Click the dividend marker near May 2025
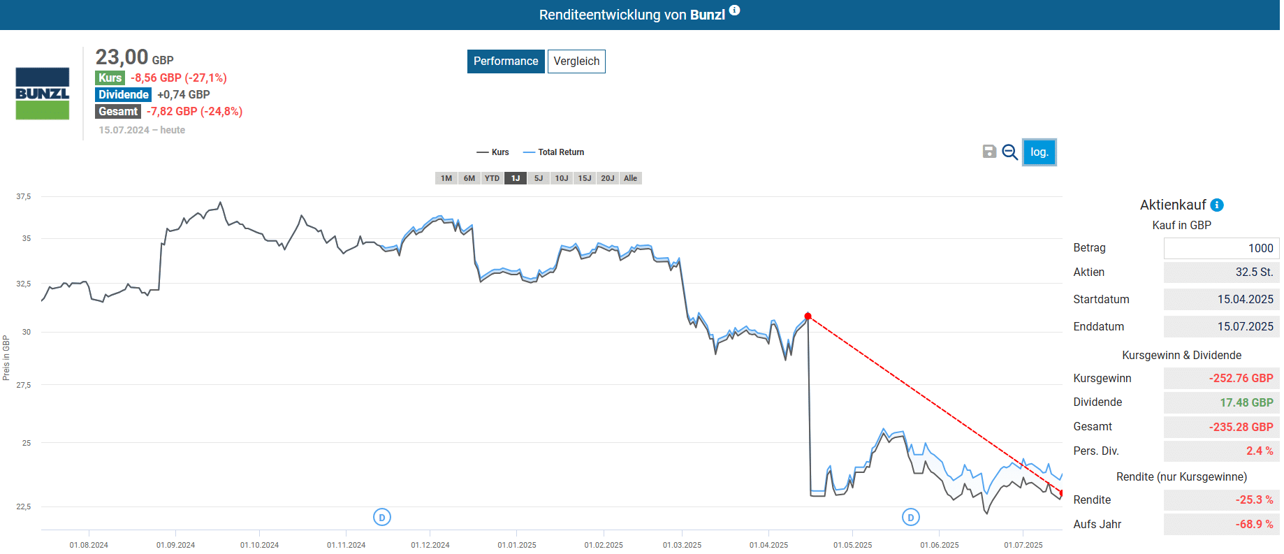Screen dimensions: 1284x554 910,517
